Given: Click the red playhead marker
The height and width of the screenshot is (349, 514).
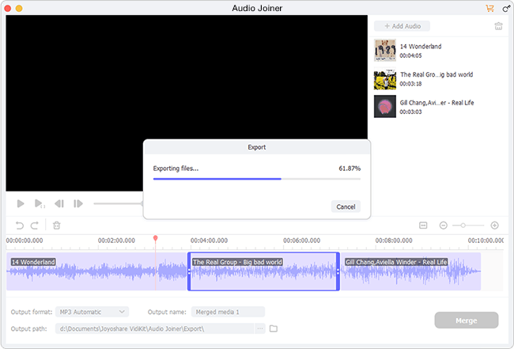Looking at the screenshot, I should (x=155, y=237).
